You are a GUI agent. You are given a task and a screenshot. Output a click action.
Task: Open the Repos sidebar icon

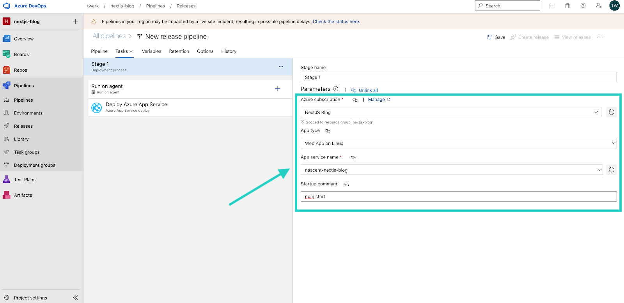click(x=7, y=70)
